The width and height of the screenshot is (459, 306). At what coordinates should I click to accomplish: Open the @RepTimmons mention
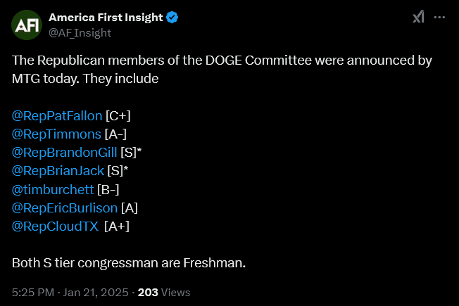click(x=56, y=134)
